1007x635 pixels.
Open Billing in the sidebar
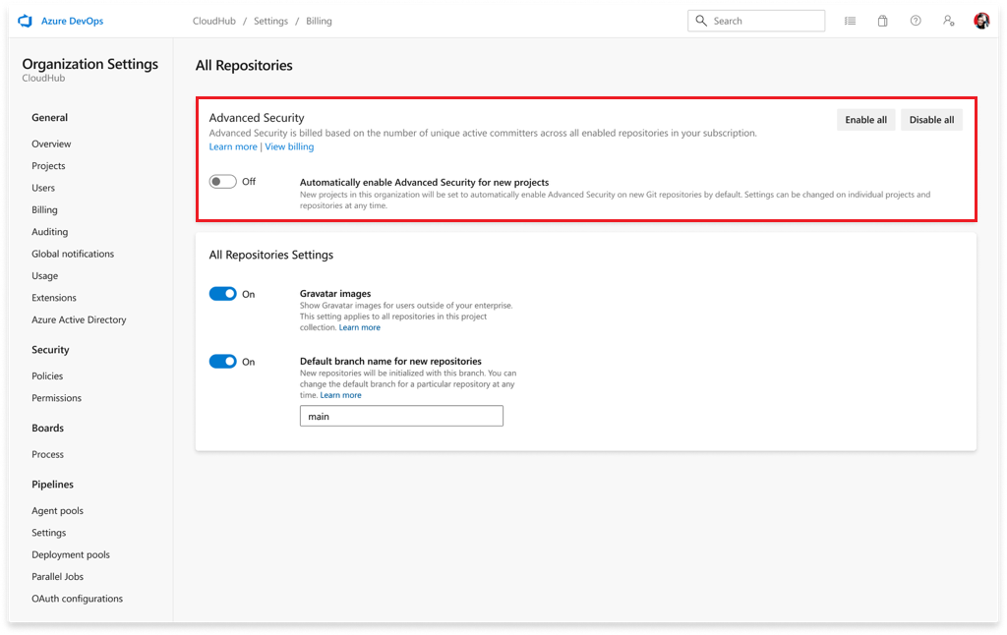[44, 209]
